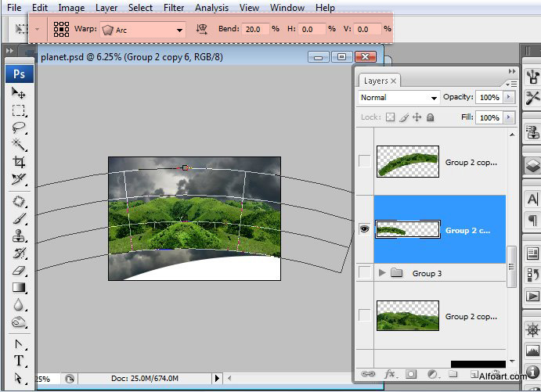Select the Magic Wand tool
Image resolution: width=541 pixels, height=392 pixels.
tap(19, 145)
